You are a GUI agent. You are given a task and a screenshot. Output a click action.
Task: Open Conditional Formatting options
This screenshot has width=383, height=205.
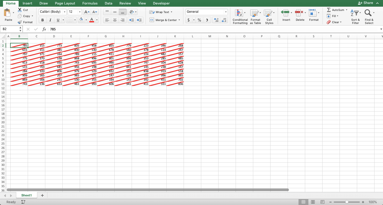(240, 17)
